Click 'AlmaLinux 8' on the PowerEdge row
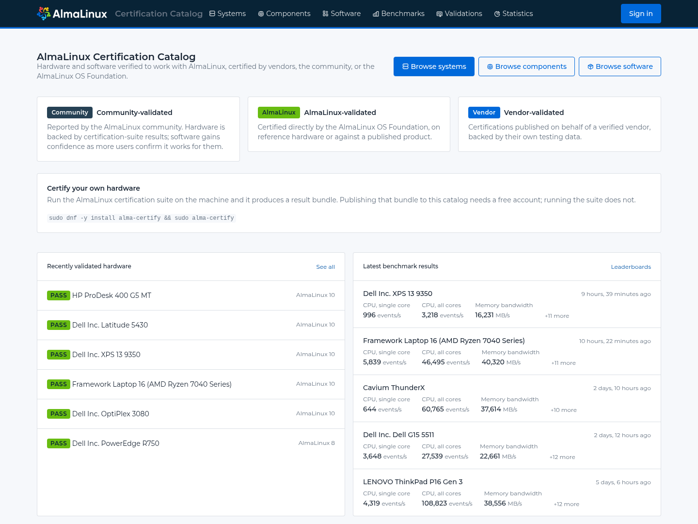This screenshot has width=698, height=524. click(317, 443)
